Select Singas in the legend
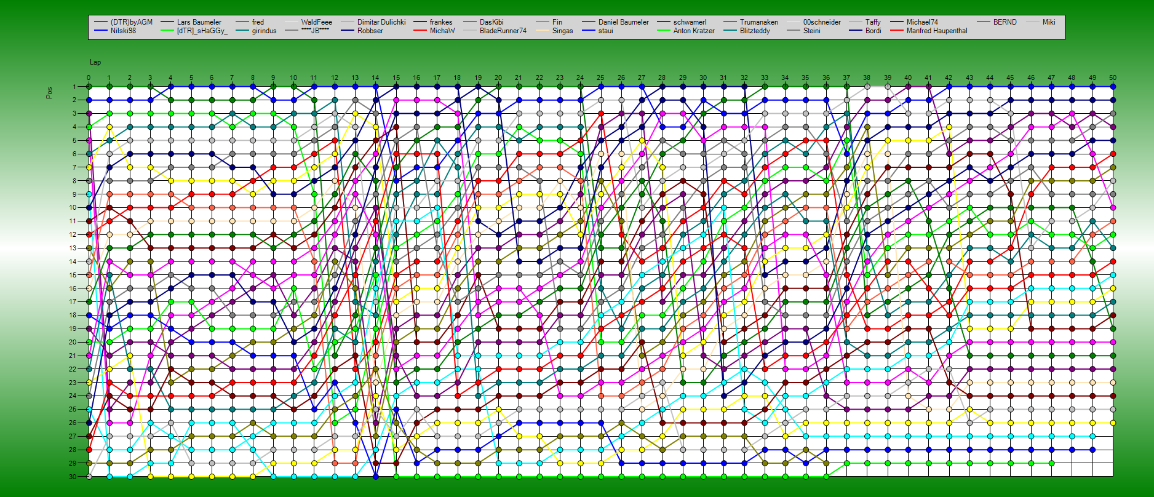1154x497 pixels. tap(563, 31)
